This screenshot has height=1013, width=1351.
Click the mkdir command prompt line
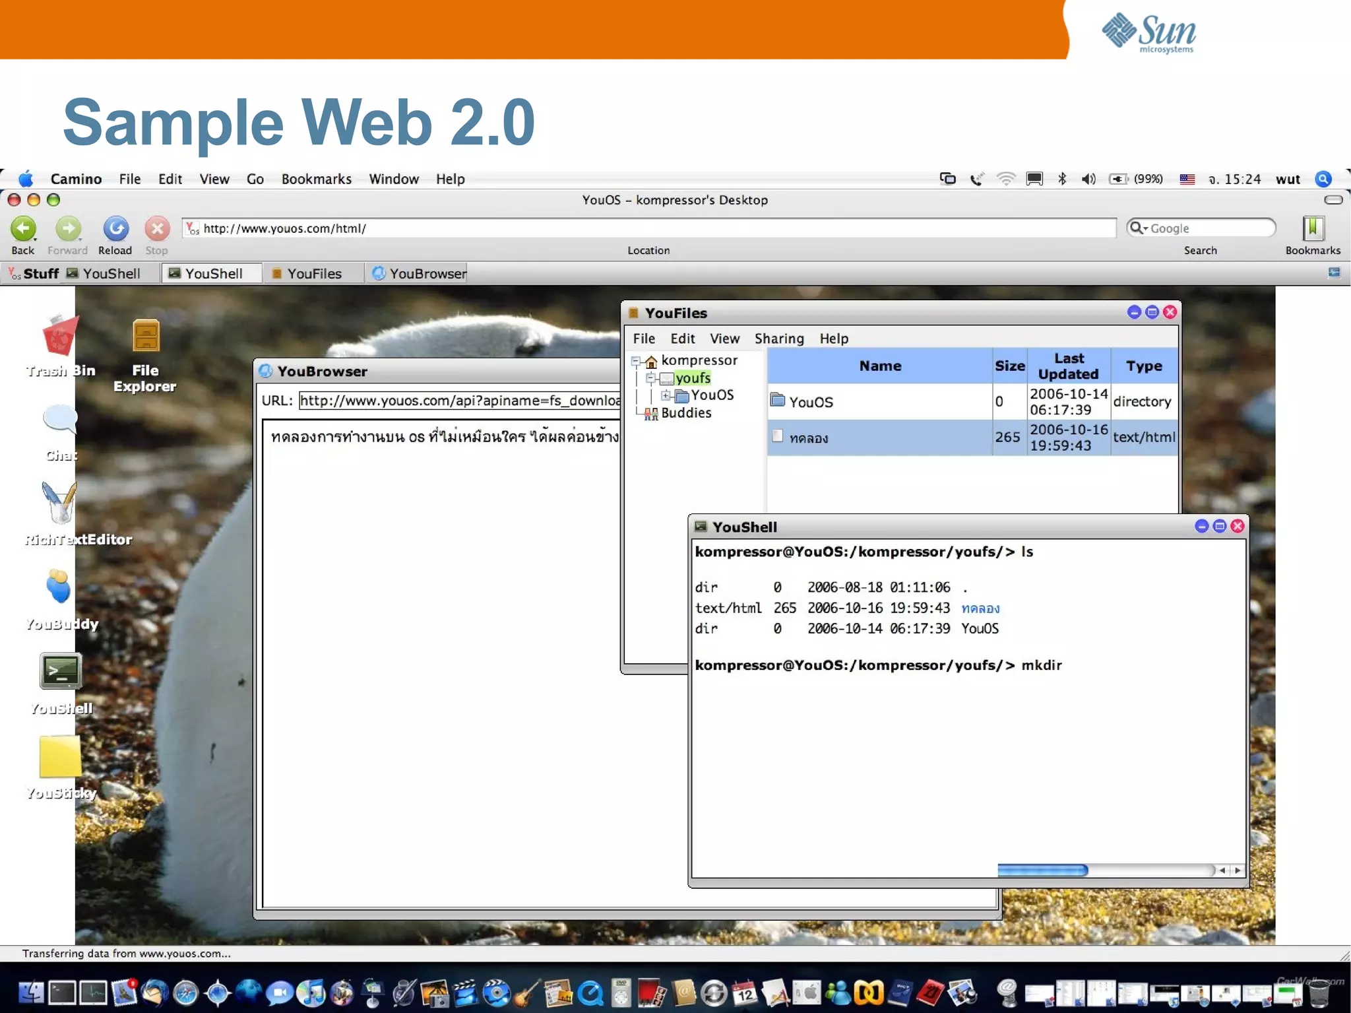(x=878, y=665)
